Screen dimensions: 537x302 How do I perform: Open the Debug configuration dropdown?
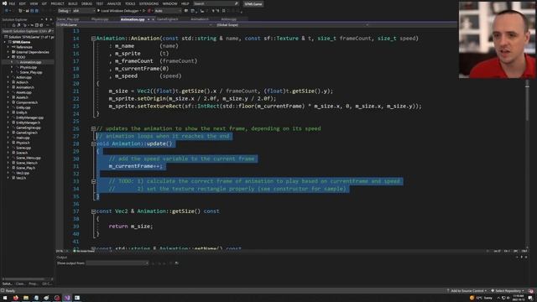point(64,11)
